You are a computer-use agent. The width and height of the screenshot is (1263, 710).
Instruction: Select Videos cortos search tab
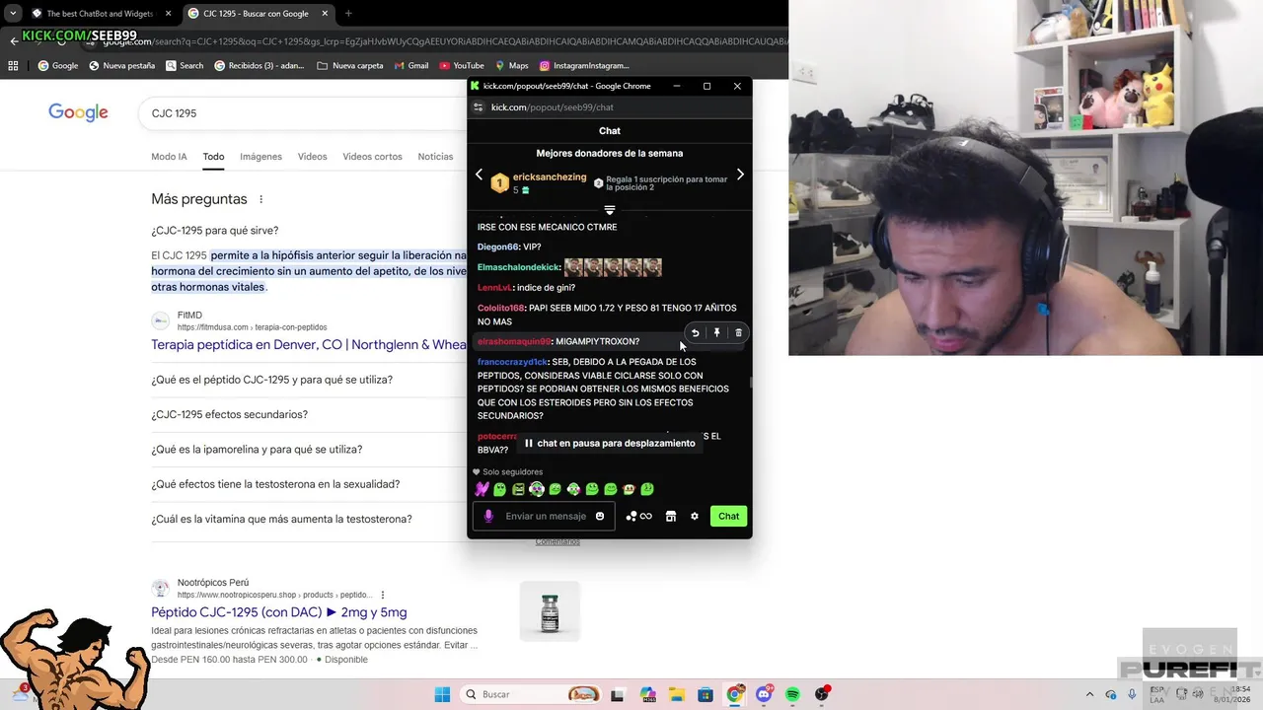pyautogui.click(x=372, y=157)
